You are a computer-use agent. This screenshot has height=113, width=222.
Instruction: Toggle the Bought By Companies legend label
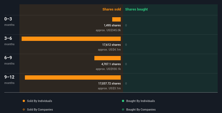[x=141, y=110]
